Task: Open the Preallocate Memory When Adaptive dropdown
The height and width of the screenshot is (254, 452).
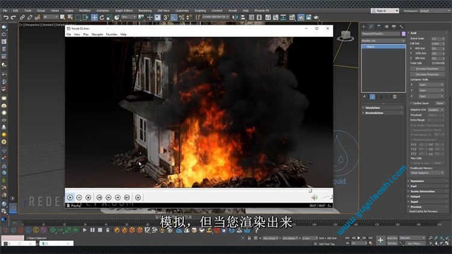Action: pos(427,173)
